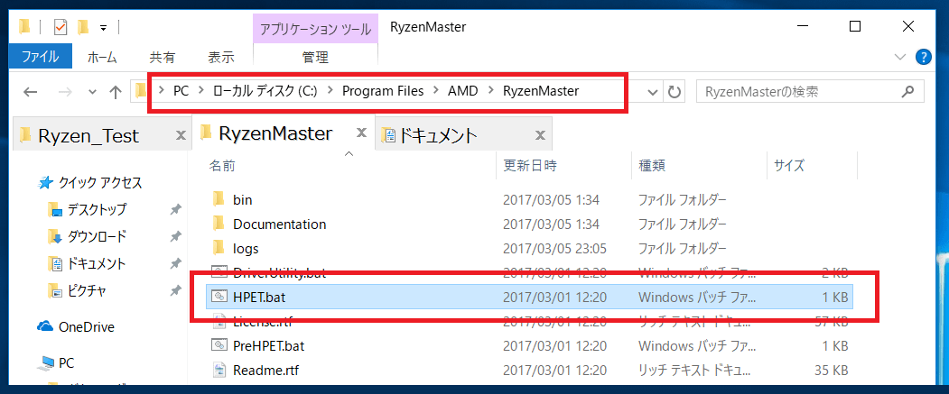Click the pin icon beside ピクチャ

[175, 290]
